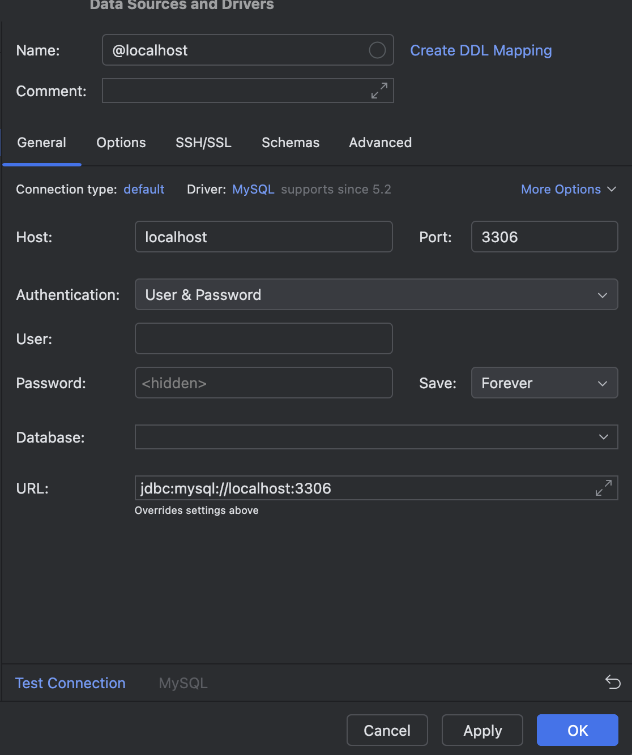Click the color circle in Name field
This screenshot has width=632, height=755.
click(x=377, y=50)
